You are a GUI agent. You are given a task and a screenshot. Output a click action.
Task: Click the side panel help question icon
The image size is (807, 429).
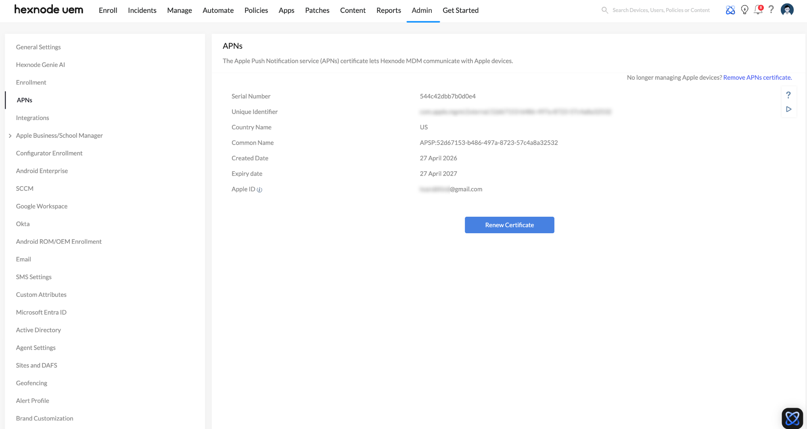pos(788,95)
